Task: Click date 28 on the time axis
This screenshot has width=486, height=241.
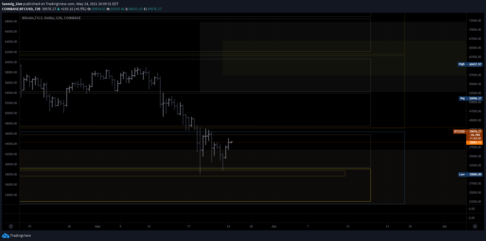Action: click(251, 226)
